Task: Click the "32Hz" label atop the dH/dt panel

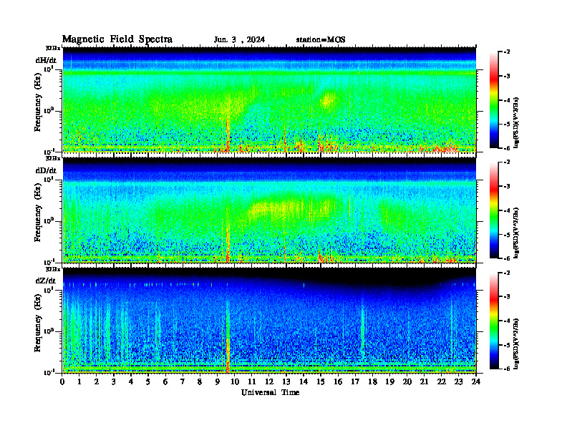Action: (53, 48)
